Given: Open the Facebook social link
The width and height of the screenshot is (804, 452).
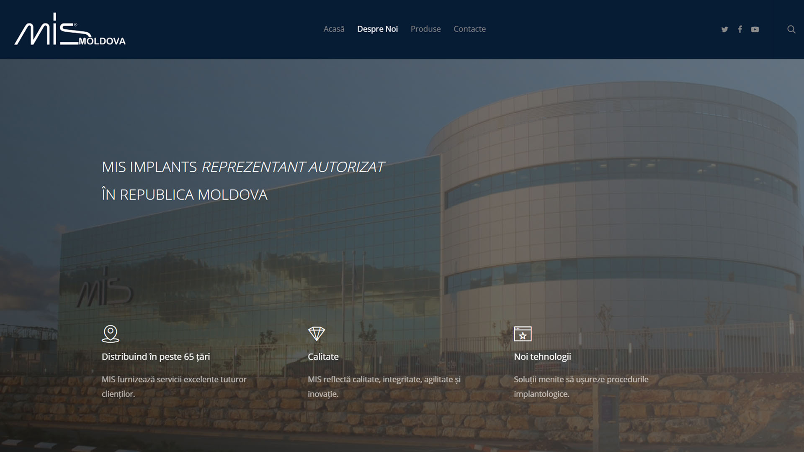Looking at the screenshot, I should (x=740, y=29).
